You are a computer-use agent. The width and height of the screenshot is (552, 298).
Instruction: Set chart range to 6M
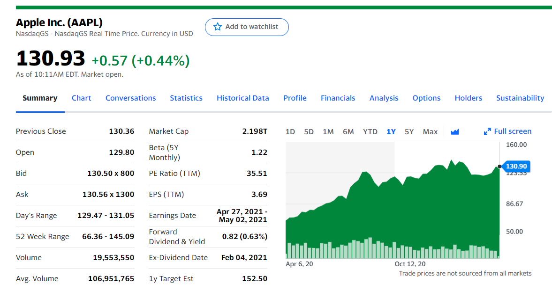(x=348, y=131)
